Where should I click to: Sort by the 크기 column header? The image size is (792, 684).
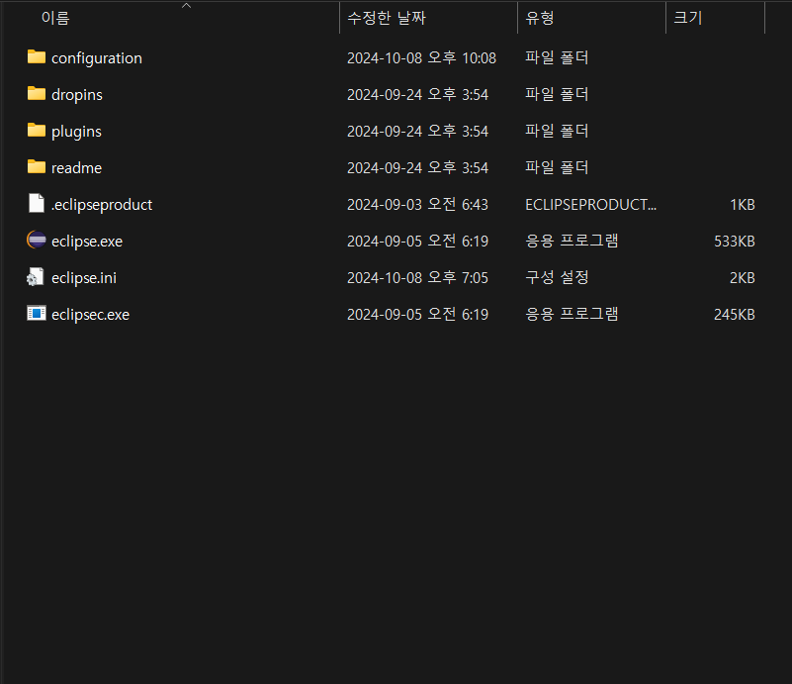688,18
